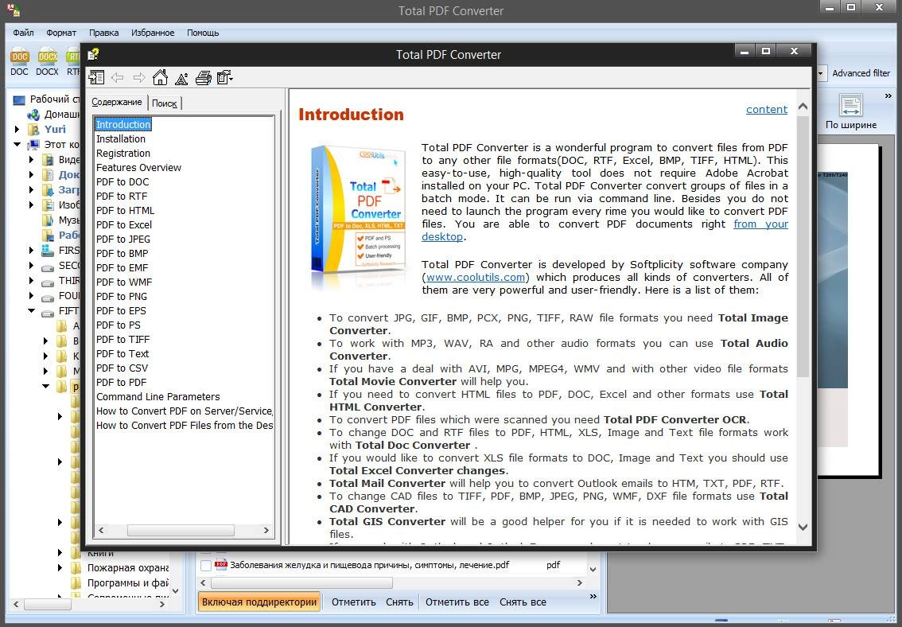This screenshot has width=902, height=627.
Task: Click the Total PDF Converter app icon in title bar
Action: pos(14,10)
